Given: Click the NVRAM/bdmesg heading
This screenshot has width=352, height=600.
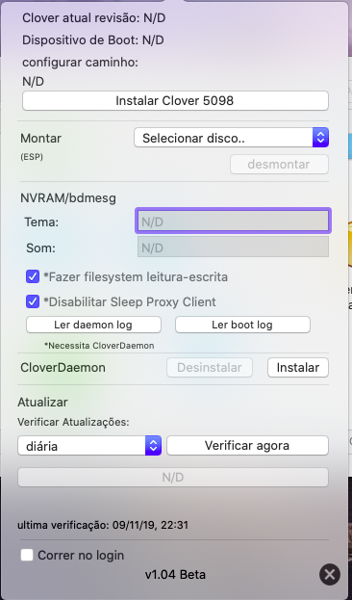Looking at the screenshot, I should 68,198.
